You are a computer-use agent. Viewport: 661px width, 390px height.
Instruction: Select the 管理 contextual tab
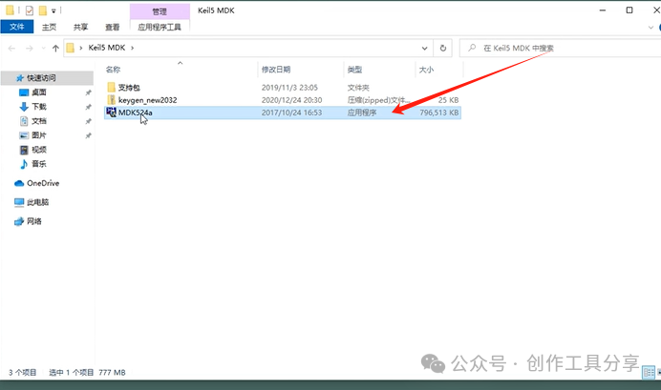pos(160,11)
